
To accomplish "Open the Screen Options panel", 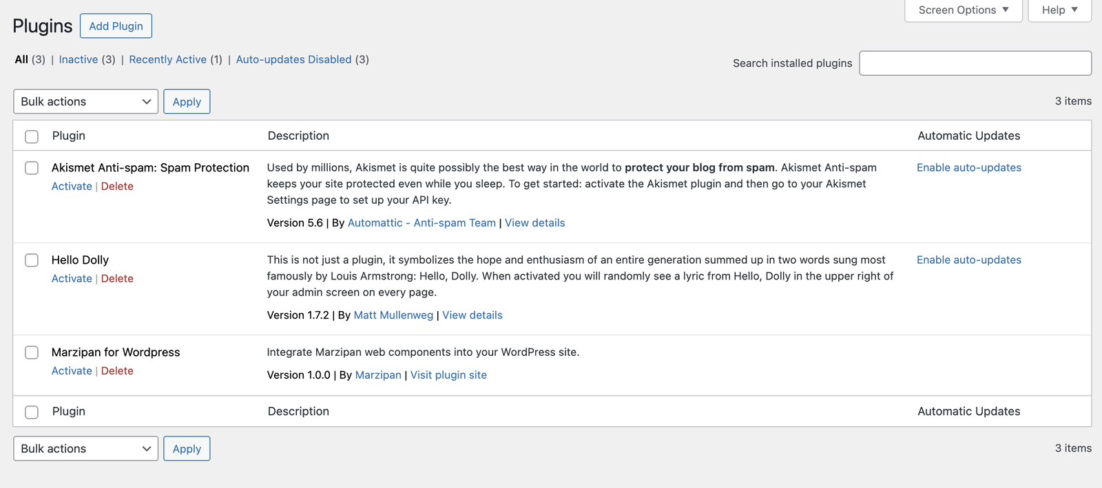I will pos(963,10).
